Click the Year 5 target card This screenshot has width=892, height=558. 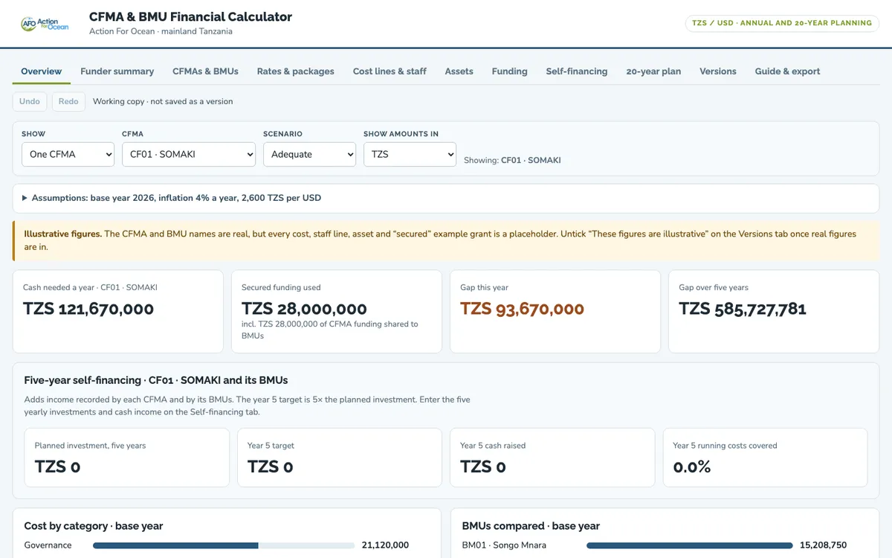tap(340, 458)
